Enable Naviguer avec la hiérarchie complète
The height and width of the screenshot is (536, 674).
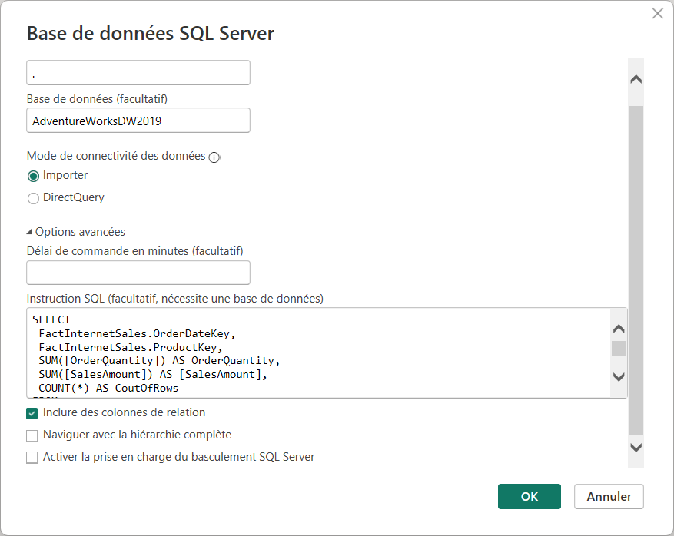coord(32,435)
